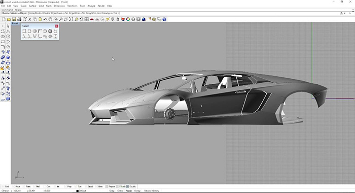Click the Front viewport title tab

[15, 23]
